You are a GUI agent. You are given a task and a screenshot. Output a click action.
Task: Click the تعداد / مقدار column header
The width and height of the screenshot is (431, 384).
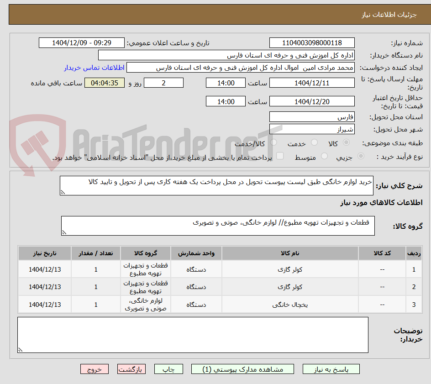tap(96, 253)
